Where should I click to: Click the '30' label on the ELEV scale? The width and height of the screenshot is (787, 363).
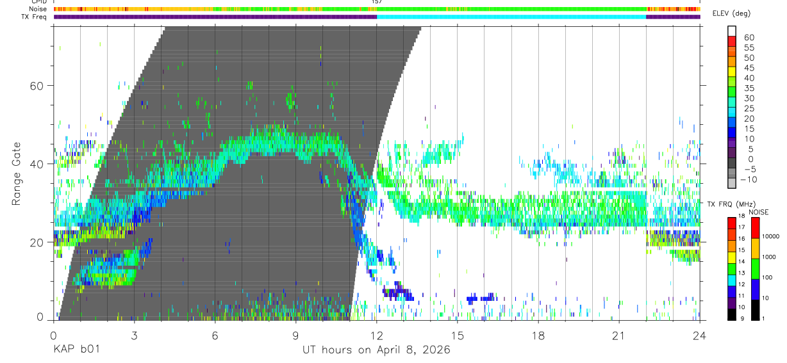point(748,98)
